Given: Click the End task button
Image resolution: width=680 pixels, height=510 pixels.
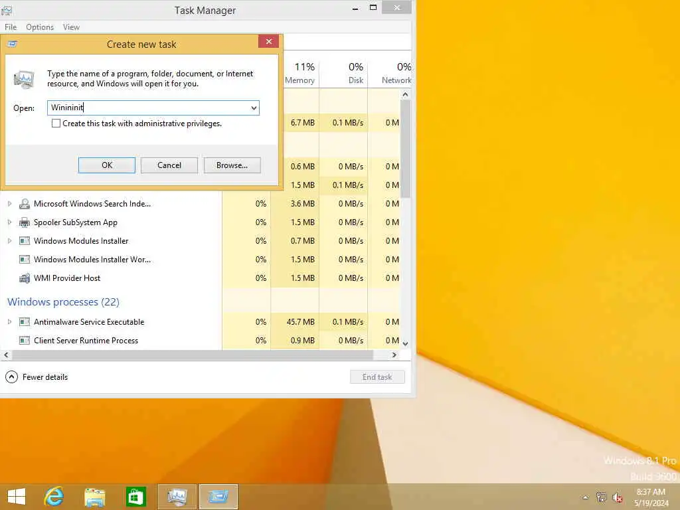Looking at the screenshot, I should [x=377, y=377].
